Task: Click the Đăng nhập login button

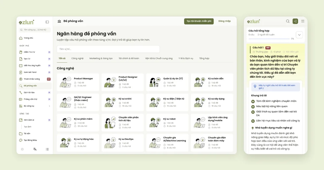Action: [x=225, y=21]
